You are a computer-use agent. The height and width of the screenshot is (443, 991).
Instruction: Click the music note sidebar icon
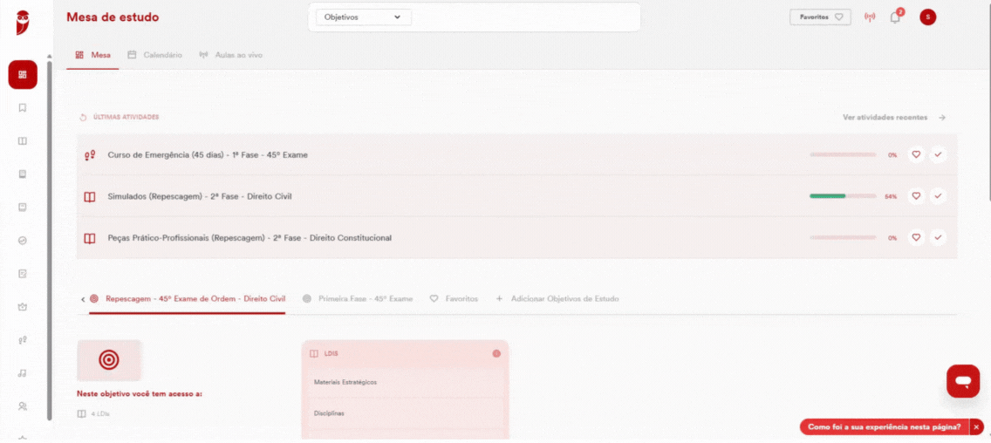click(23, 373)
